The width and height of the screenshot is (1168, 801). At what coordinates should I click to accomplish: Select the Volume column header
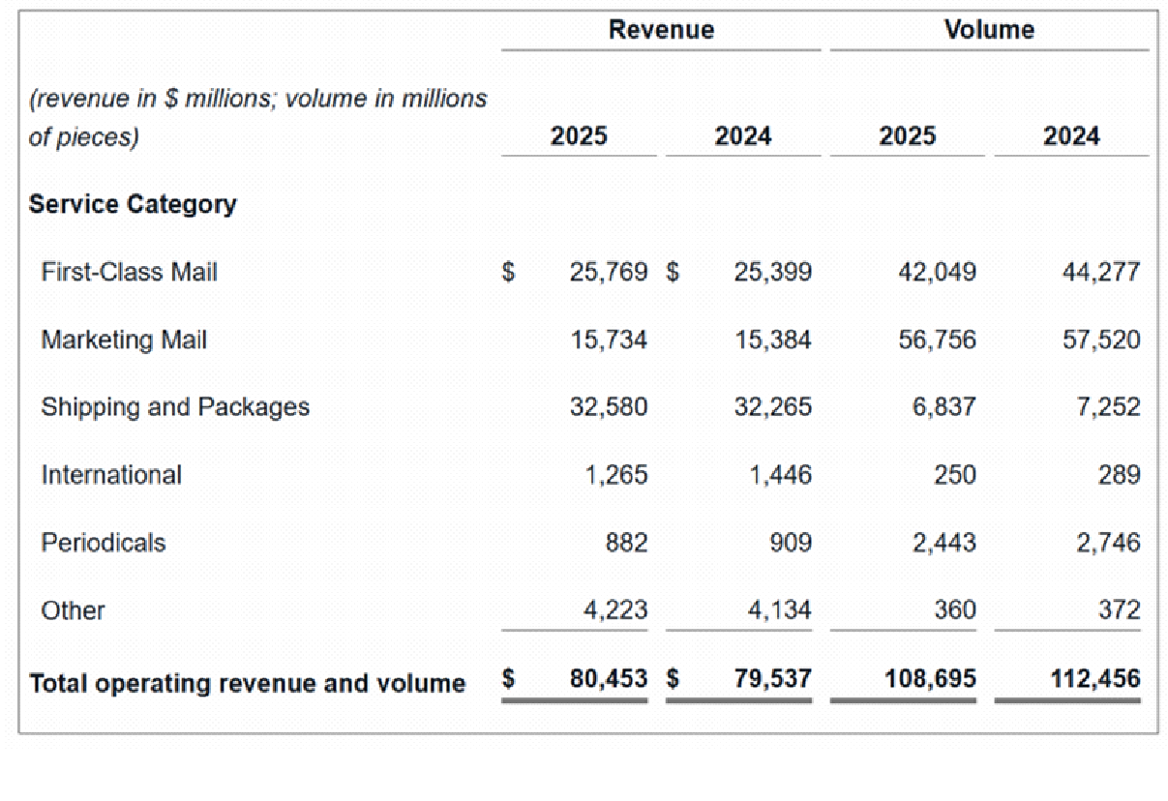pyautogui.click(x=986, y=30)
